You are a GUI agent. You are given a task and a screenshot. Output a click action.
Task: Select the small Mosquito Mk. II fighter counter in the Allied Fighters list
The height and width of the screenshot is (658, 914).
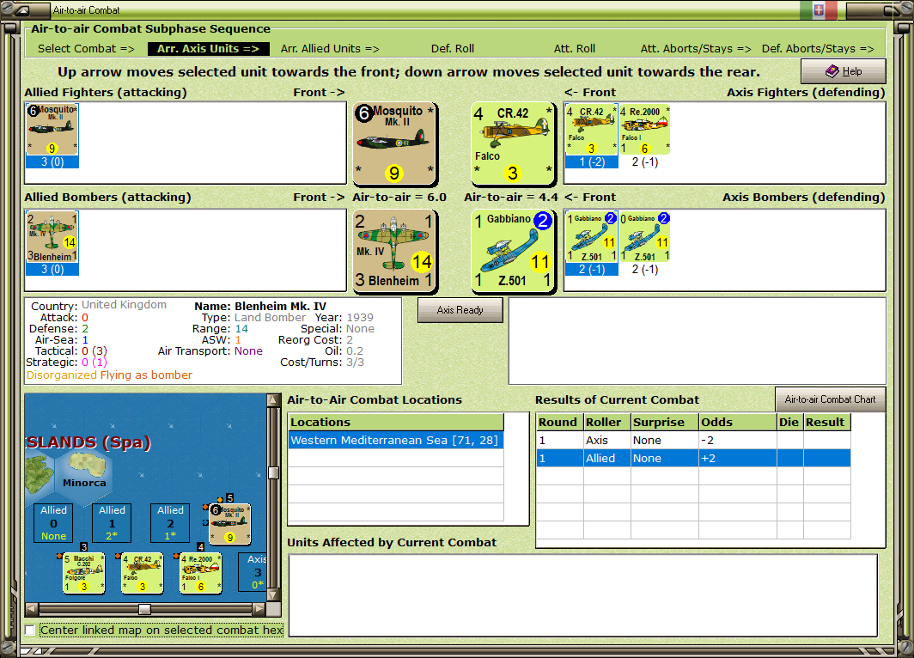pyautogui.click(x=52, y=130)
